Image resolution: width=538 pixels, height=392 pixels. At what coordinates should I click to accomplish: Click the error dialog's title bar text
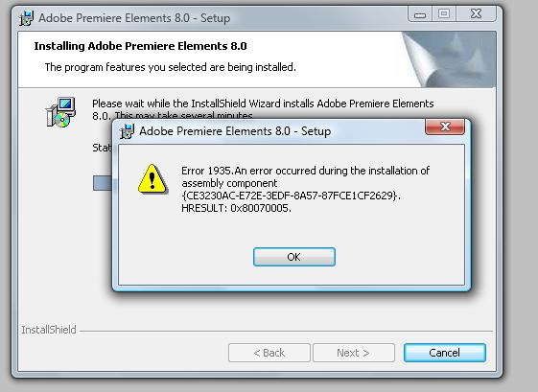(x=235, y=131)
